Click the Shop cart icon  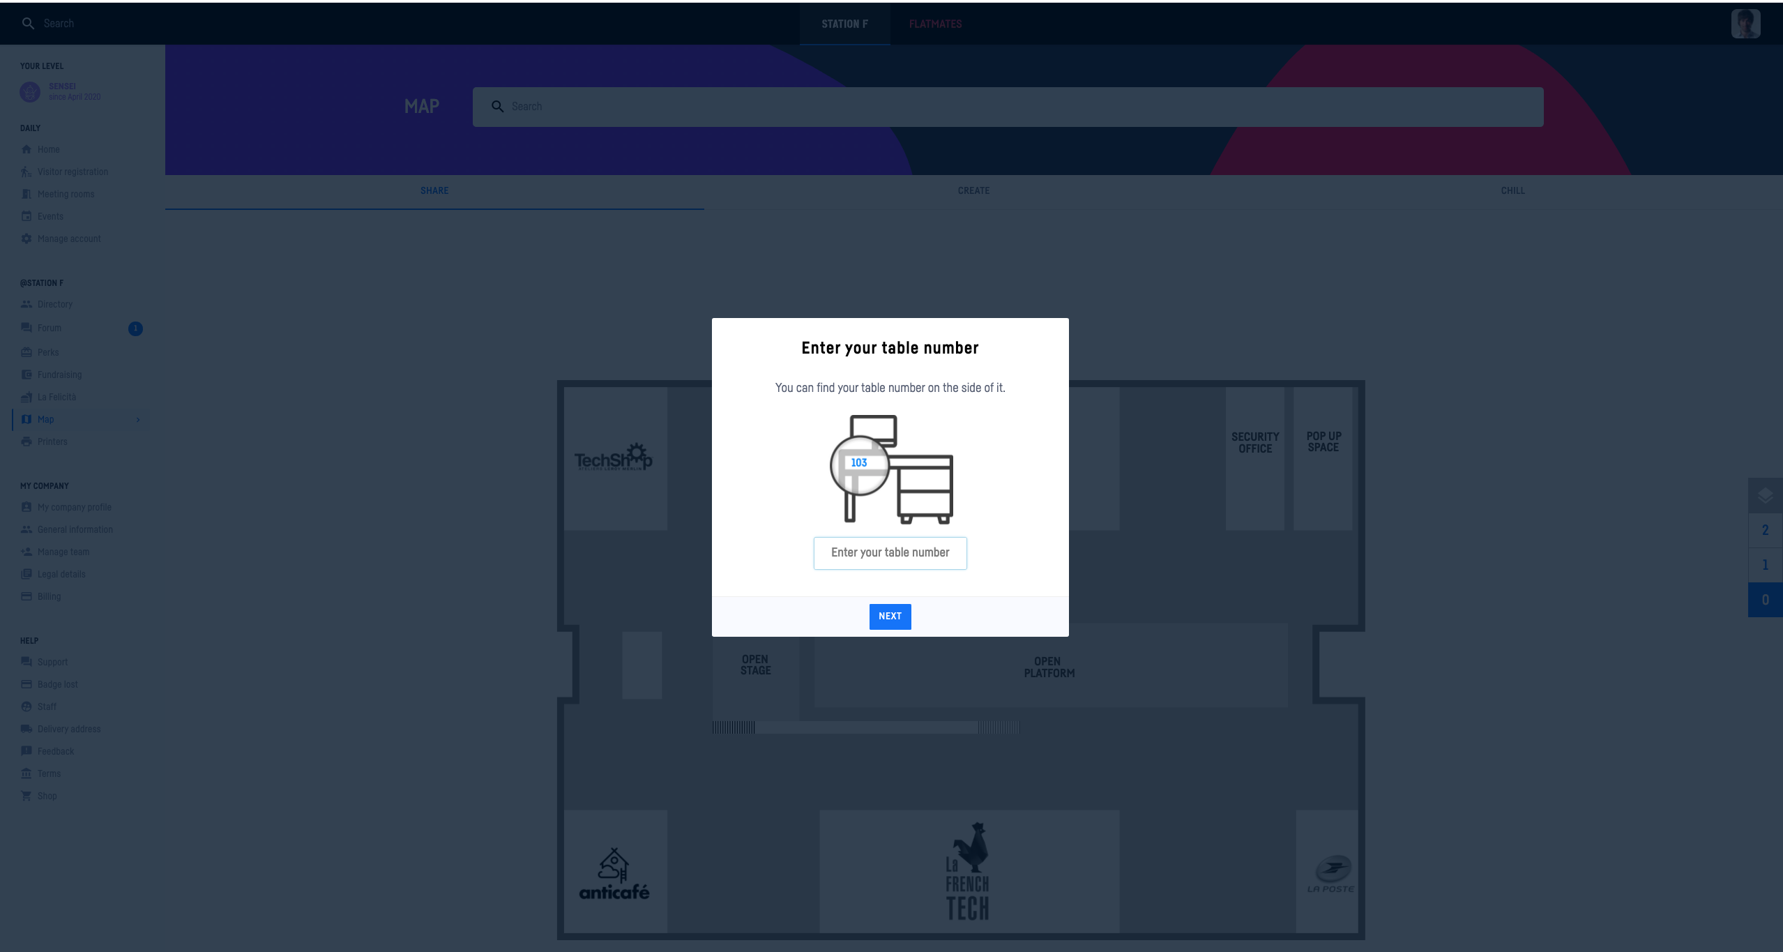coord(26,796)
